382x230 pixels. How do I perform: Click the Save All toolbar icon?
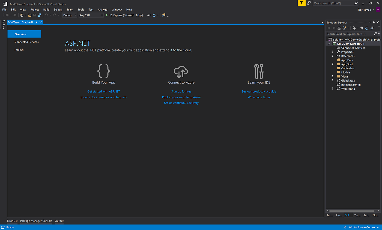[x=40, y=15]
